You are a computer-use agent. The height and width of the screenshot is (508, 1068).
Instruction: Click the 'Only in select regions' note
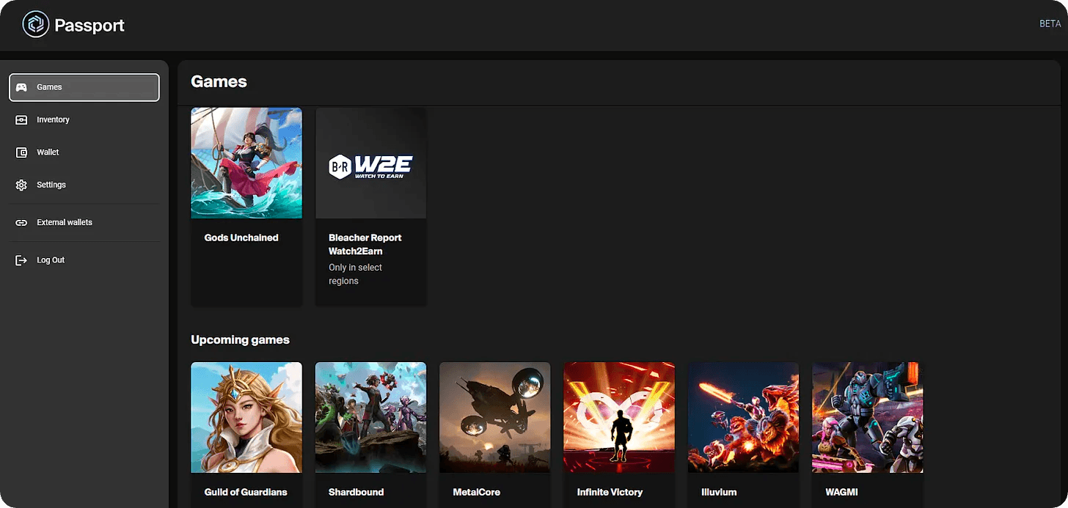coord(356,274)
